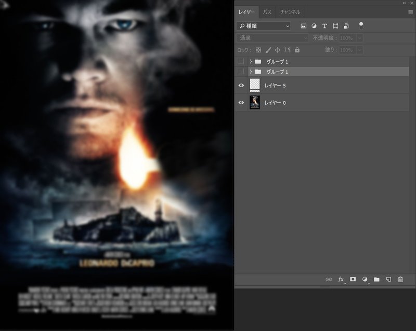The height and width of the screenshot is (331, 416).
Task: Click the 不透明度 label
Action: coord(324,38)
